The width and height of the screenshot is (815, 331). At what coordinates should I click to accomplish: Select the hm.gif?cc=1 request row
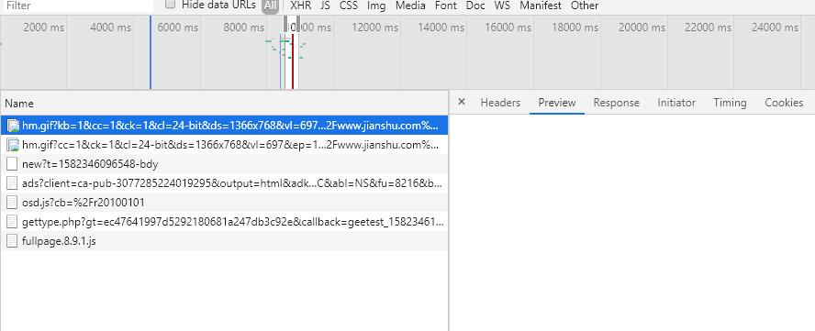pyautogui.click(x=224, y=145)
